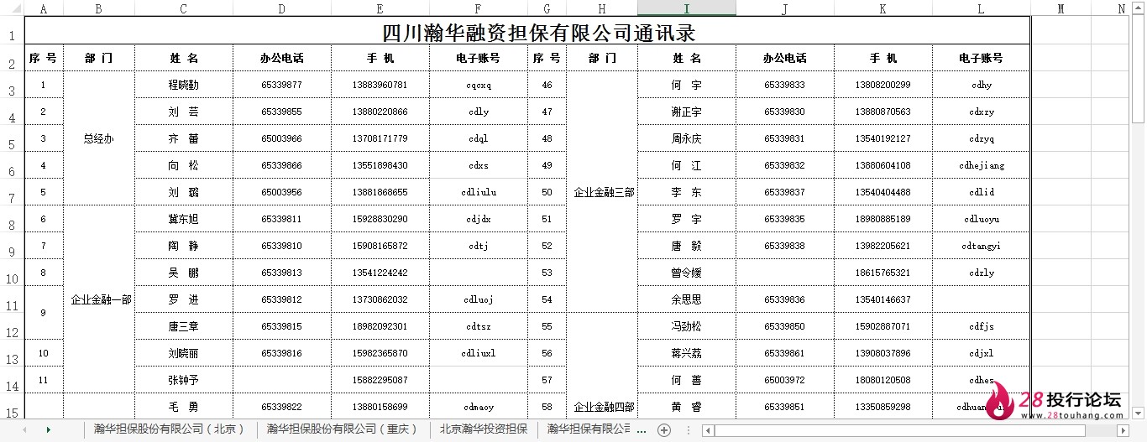
Task: Click mobile number cell 15928830290
Action: (380, 219)
